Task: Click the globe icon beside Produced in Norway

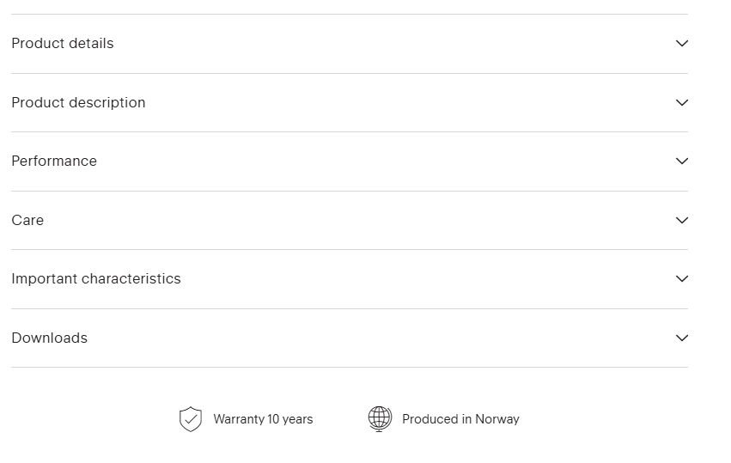Action: 380,419
